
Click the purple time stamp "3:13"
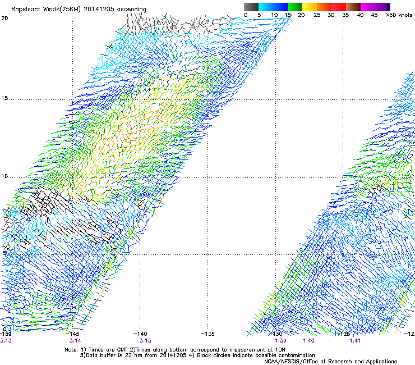[6, 341]
